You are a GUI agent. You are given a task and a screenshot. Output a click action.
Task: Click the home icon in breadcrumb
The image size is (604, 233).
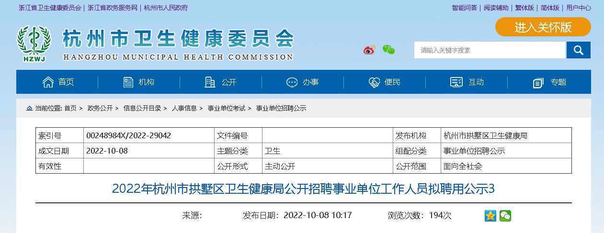point(29,109)
